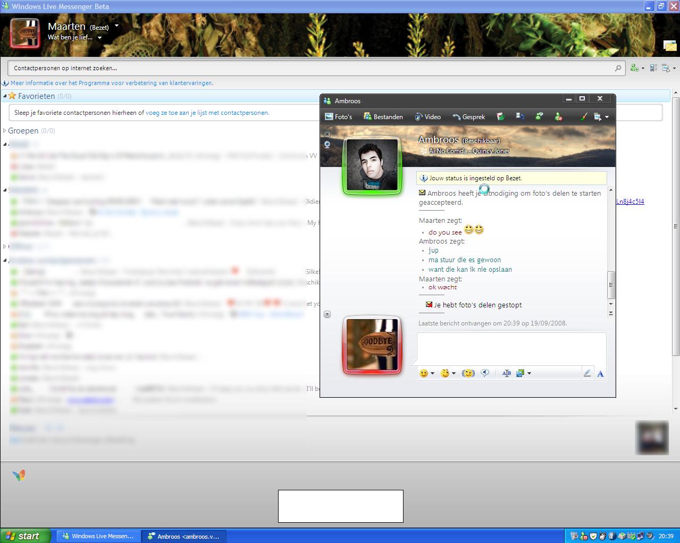Expand the Groepen section
Screen dimensions: 680x543
click(x=5, y=130)
